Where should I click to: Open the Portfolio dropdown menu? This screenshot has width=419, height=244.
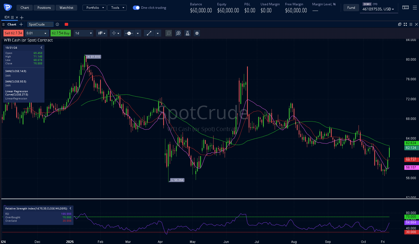coord(95,8)
